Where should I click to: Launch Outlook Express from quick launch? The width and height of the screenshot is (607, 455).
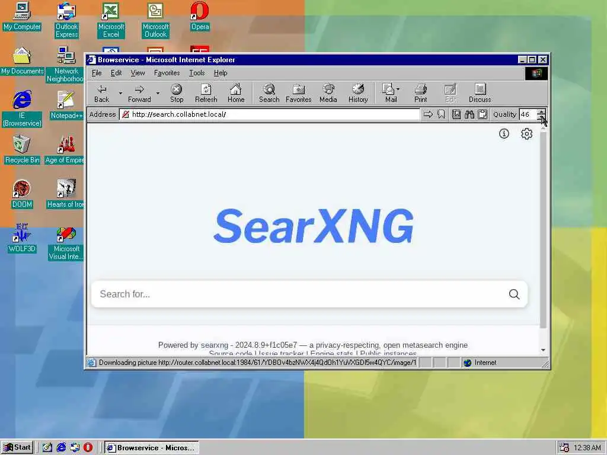(x=75, y=448)
